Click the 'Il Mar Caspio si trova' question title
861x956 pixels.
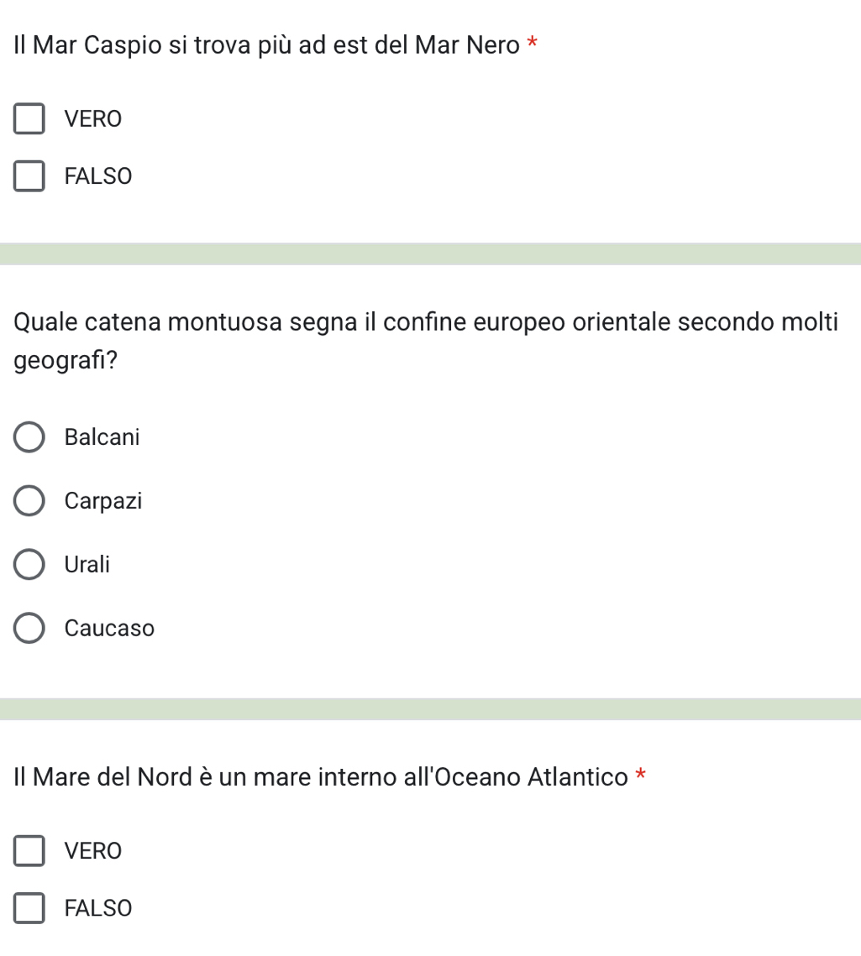(266, 45)
